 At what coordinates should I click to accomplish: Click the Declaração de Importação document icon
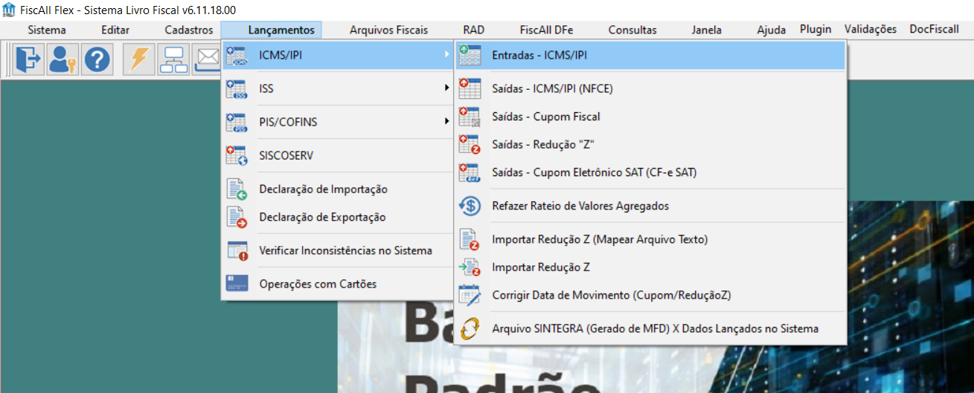pyautogui.click(x=237, y=189)
